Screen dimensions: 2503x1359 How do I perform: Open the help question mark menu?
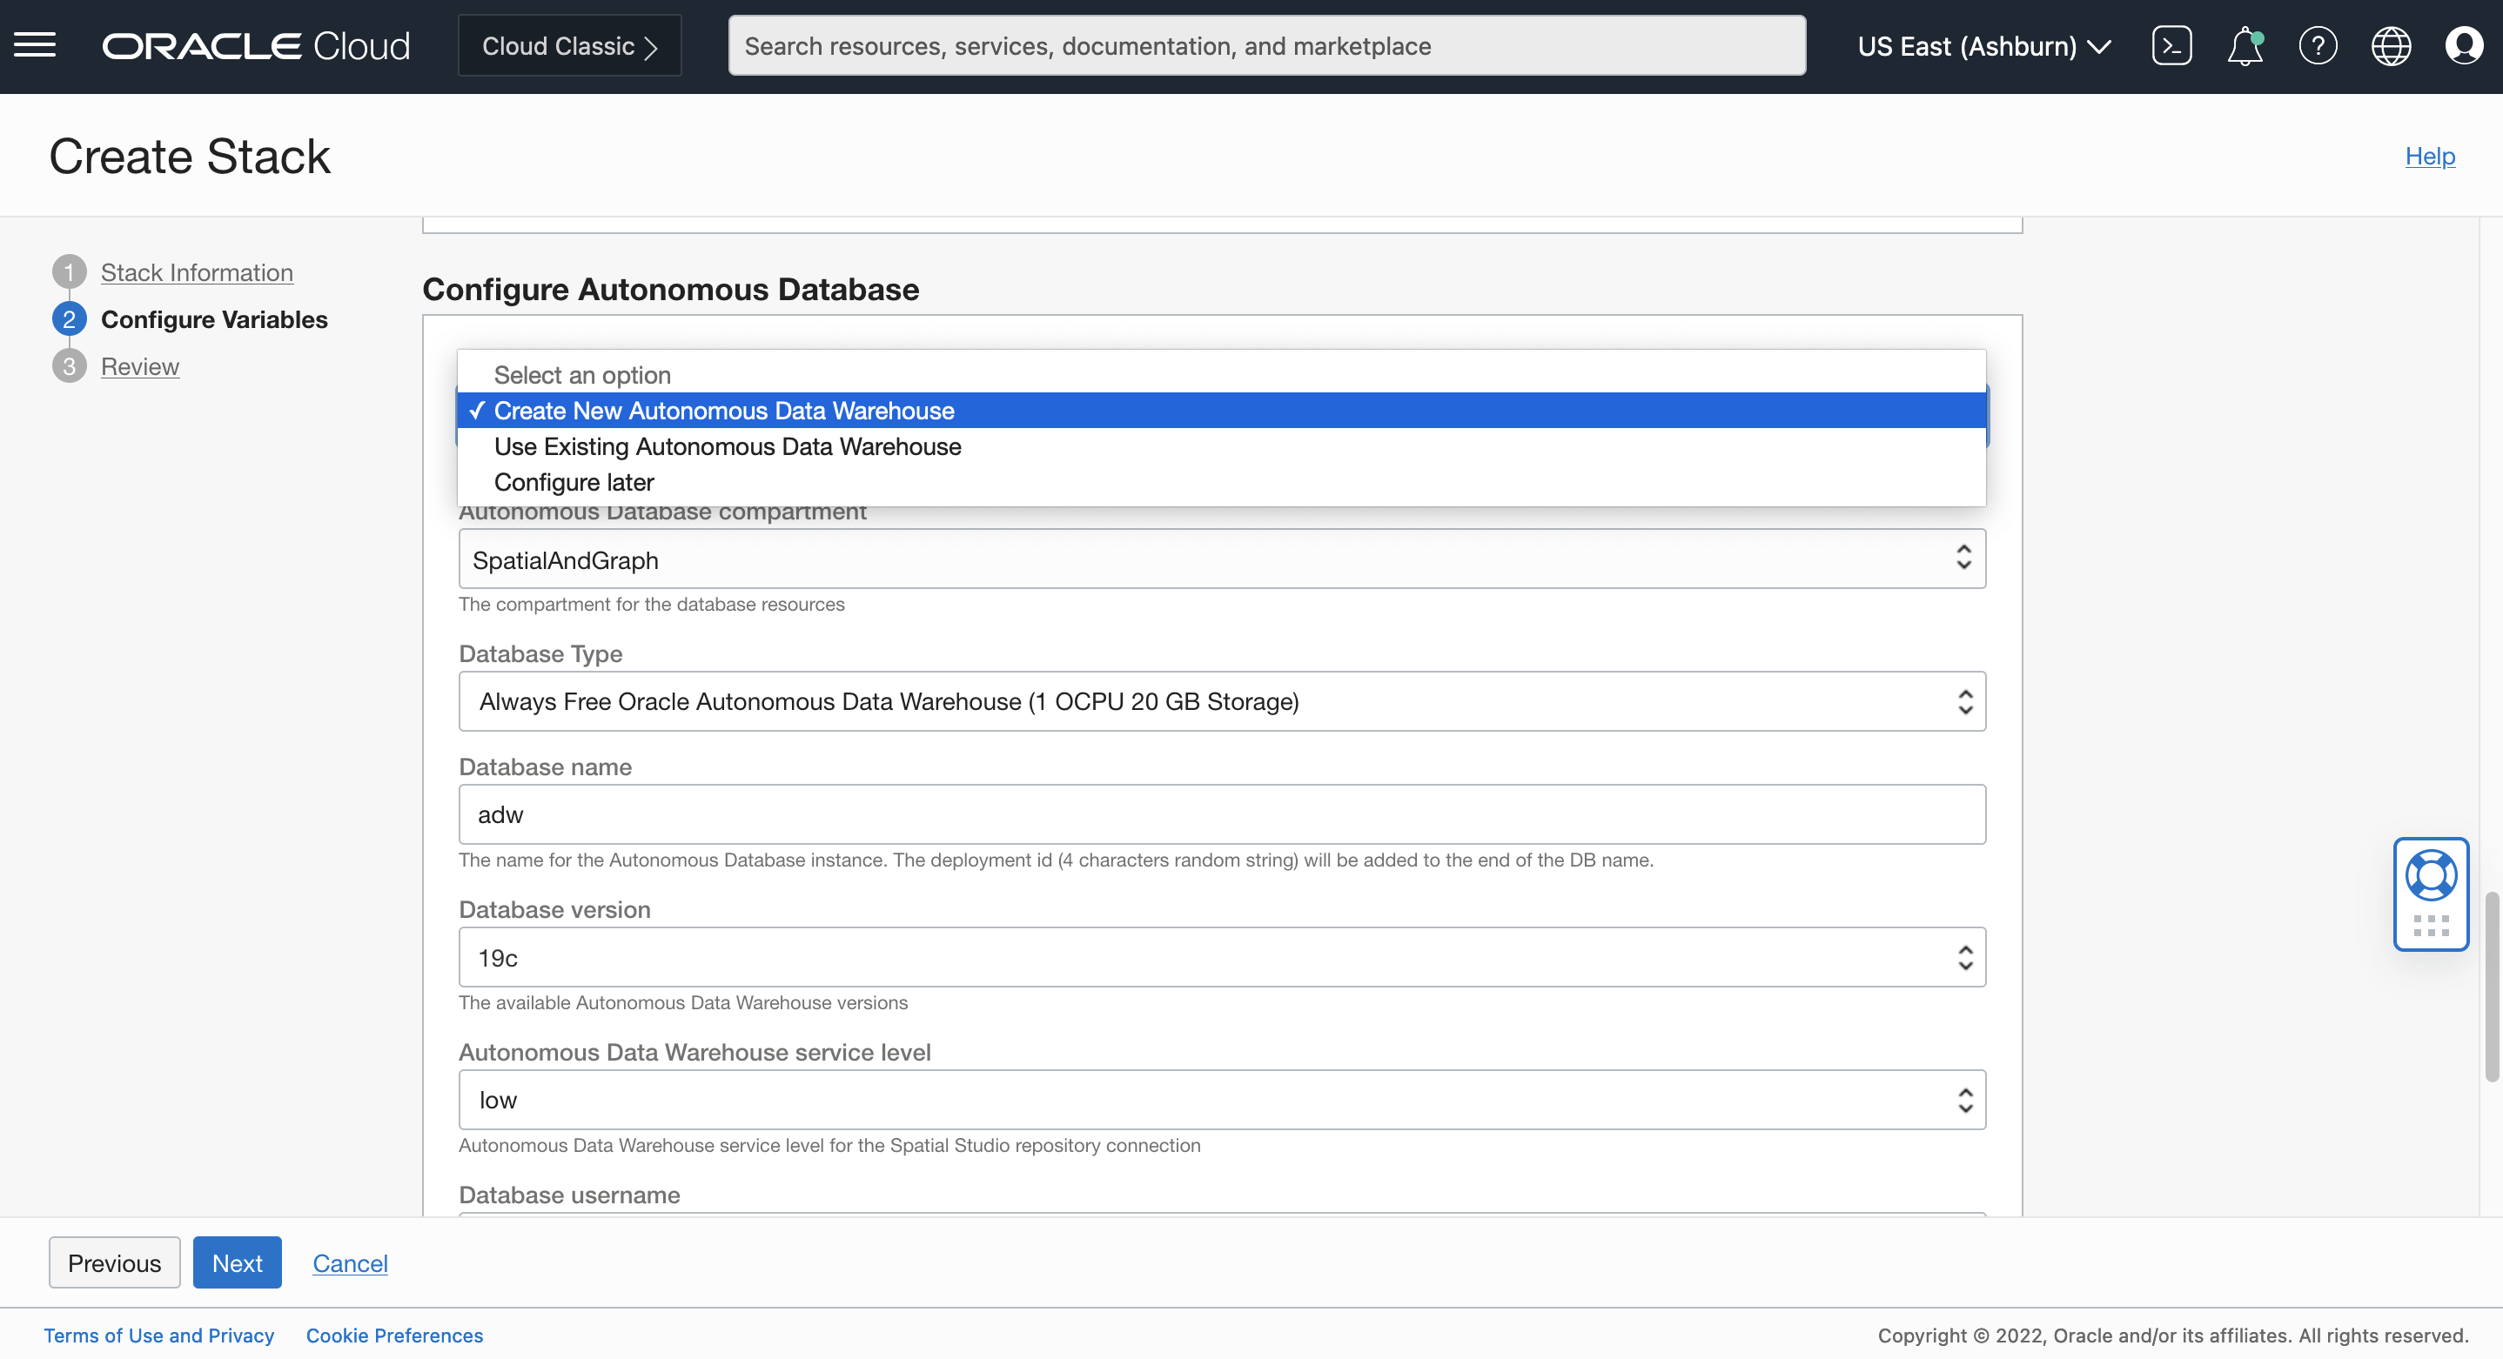(x=2318, y=44)
